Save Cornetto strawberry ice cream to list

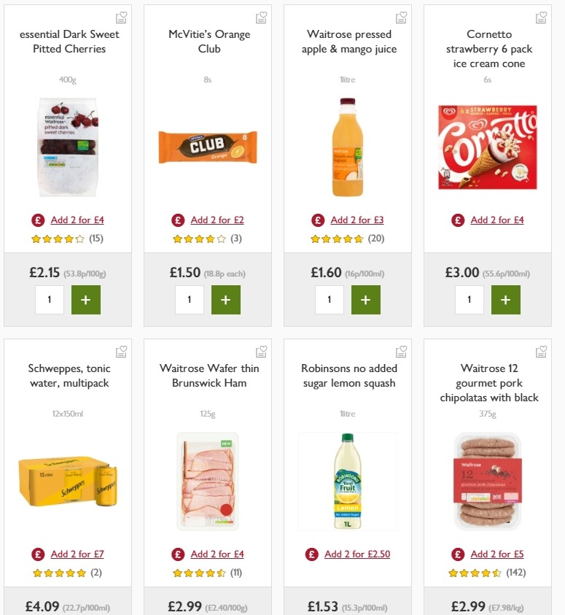pyautogui.click(x=541, y=16)
